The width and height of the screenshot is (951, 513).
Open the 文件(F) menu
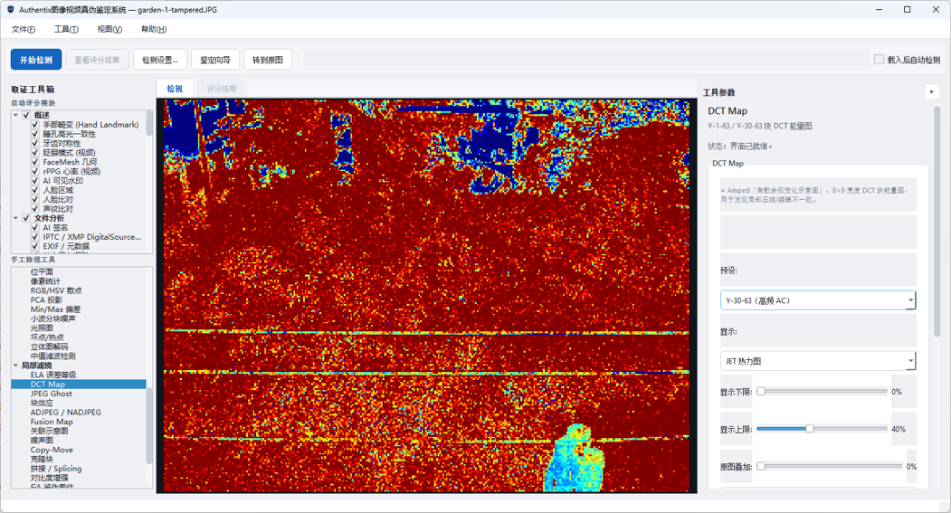pos(24,29)
